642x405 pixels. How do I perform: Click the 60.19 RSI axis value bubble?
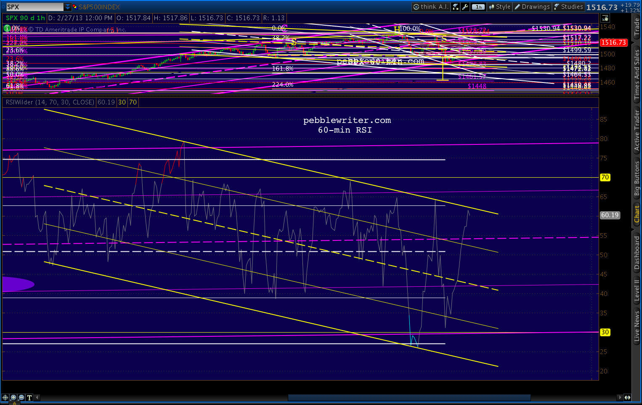(610, 215)
